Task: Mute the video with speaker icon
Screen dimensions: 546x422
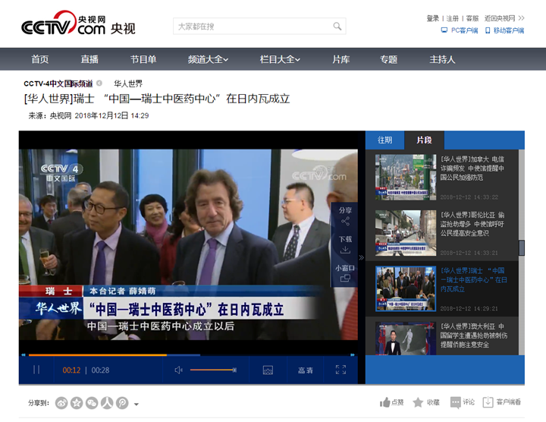Action: click(178, 370)
